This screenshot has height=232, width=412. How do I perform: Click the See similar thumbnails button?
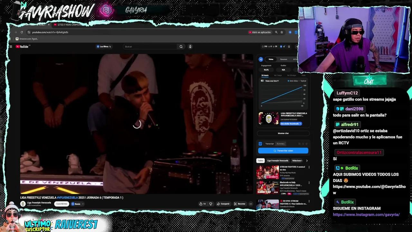[291, 124]
